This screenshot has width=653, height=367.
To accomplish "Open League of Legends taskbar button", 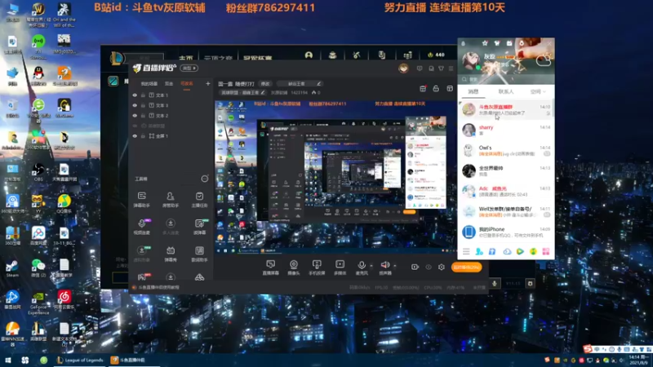I will (x=80, y=360).
